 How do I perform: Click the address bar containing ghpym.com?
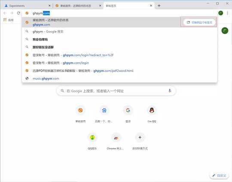[120, 13]
